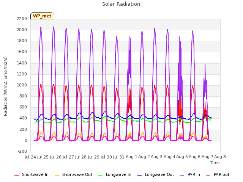The image size is (243, 182).
Task: Click the Aug 8 x-axis date label
Action: pos(220,157)
